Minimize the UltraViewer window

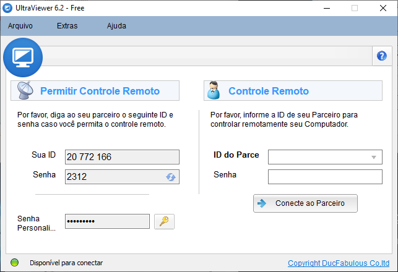coord(326,8)
